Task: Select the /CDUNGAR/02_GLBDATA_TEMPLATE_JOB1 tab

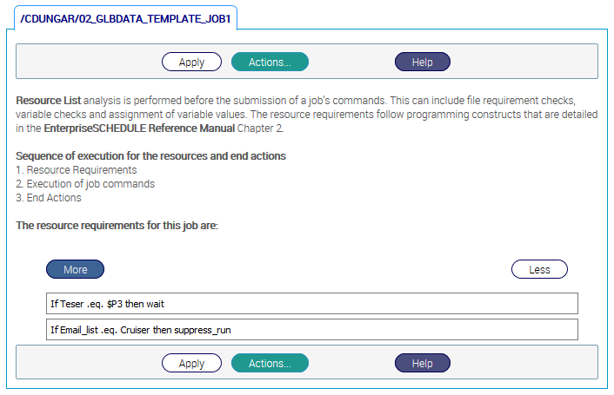Action: pyautogui.click(x=124, y=17)
